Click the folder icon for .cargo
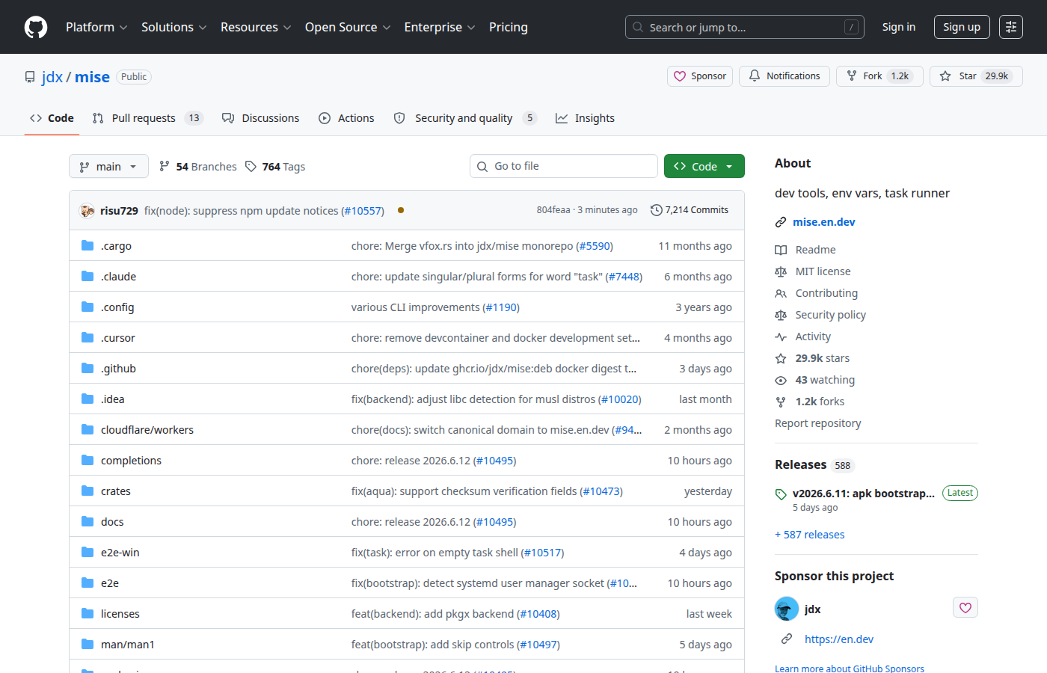1047x673 pixels. (x=87, y=245)
